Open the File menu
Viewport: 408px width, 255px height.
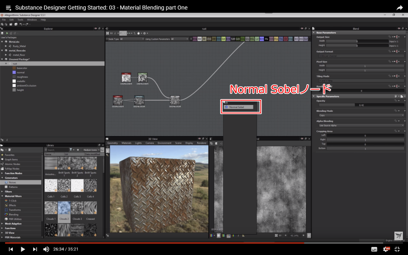pyautogui.click(x=4, y=20)
